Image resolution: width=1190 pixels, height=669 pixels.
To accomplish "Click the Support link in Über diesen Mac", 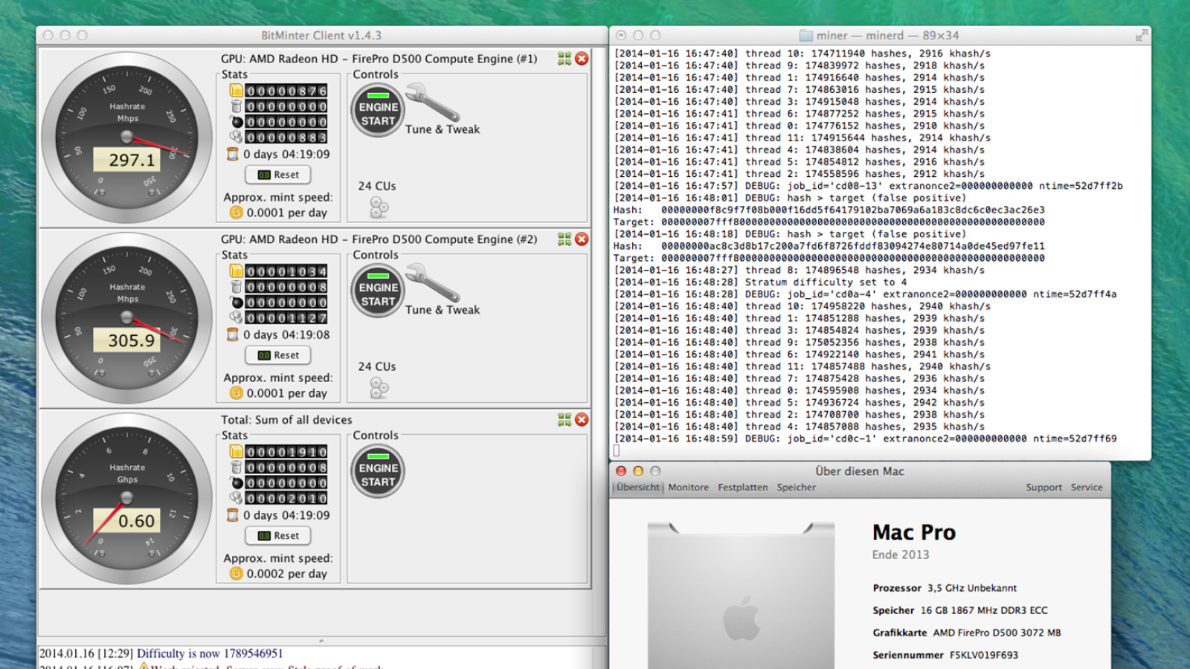I will pos(1044,488).
